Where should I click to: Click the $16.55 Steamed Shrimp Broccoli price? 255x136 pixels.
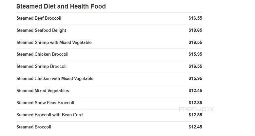(x=195, y=67)
